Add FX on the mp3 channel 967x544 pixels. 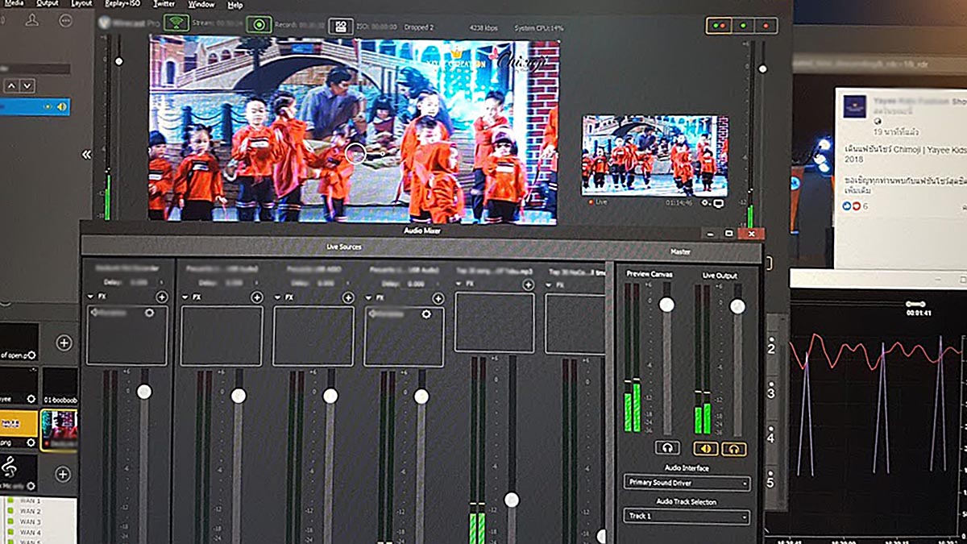click(x=529, y=284)
